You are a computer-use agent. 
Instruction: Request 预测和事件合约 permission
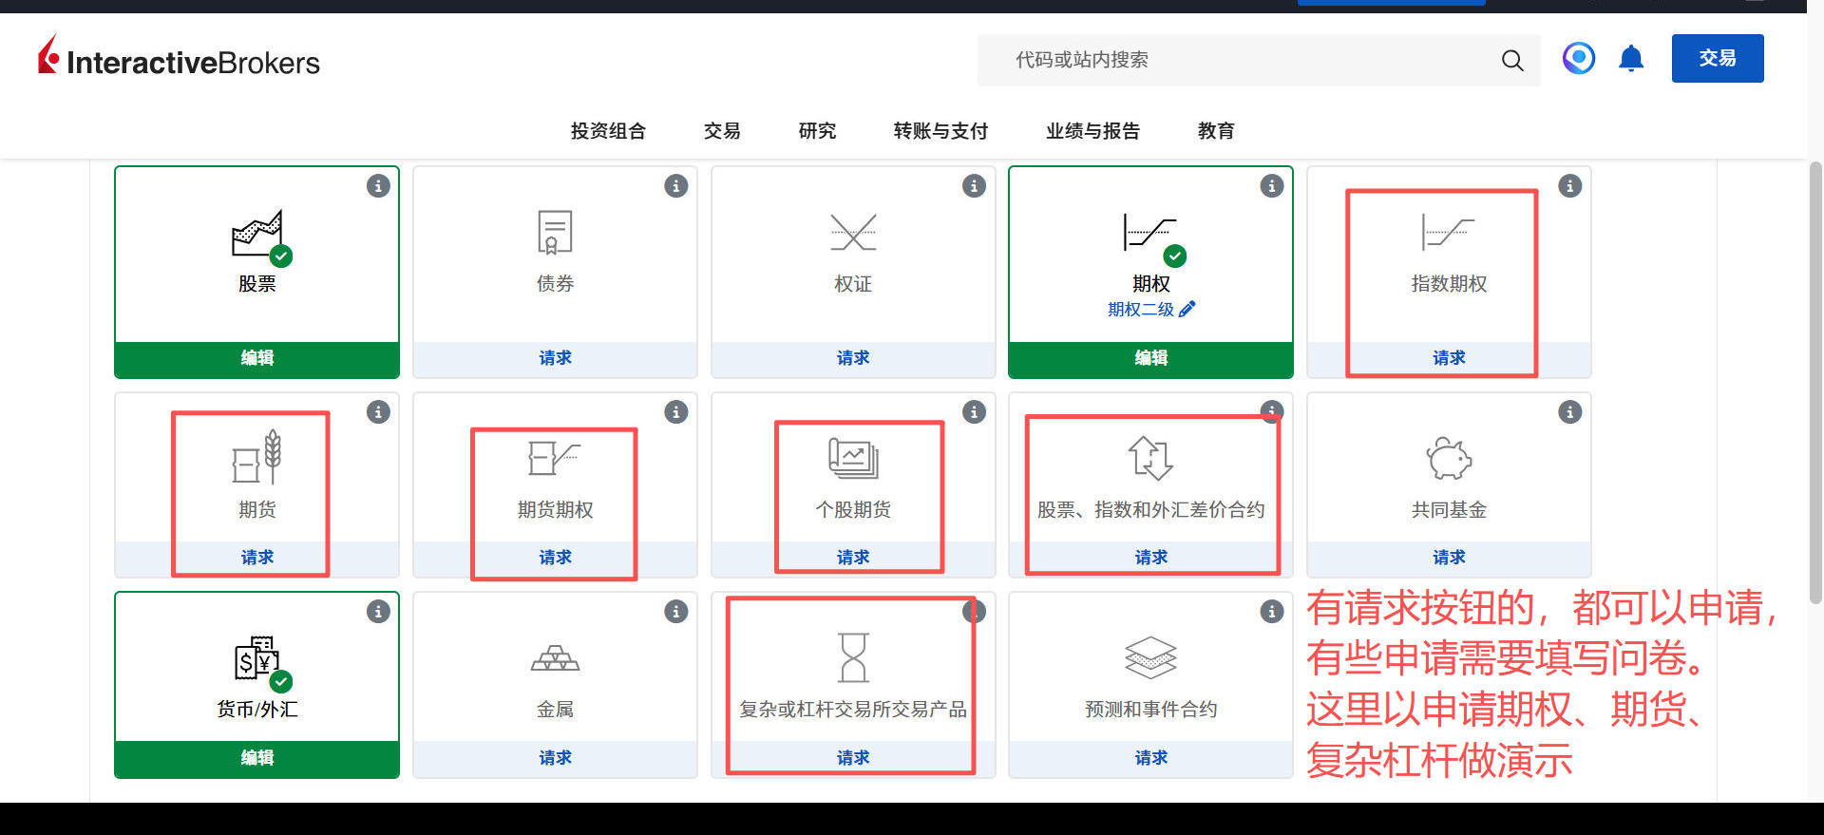tap(1150, 758)
